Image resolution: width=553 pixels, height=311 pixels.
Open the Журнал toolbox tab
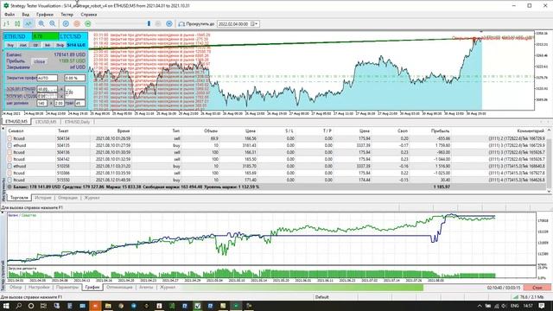(x=92, y=198)
